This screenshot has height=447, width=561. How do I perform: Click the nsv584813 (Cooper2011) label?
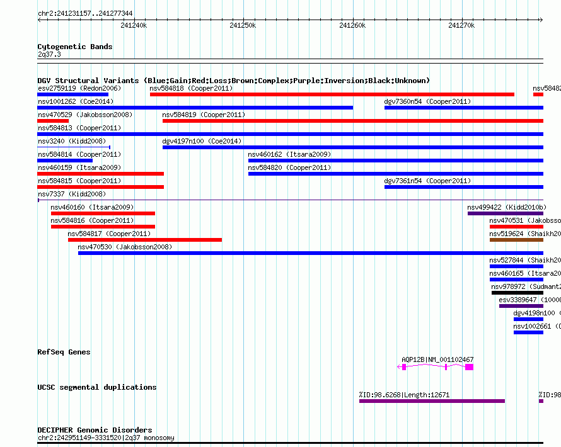click(79, 128)
